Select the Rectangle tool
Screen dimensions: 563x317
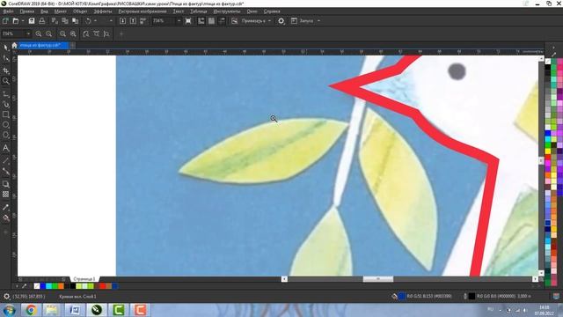pyautogui.click(x=6, y=114)
